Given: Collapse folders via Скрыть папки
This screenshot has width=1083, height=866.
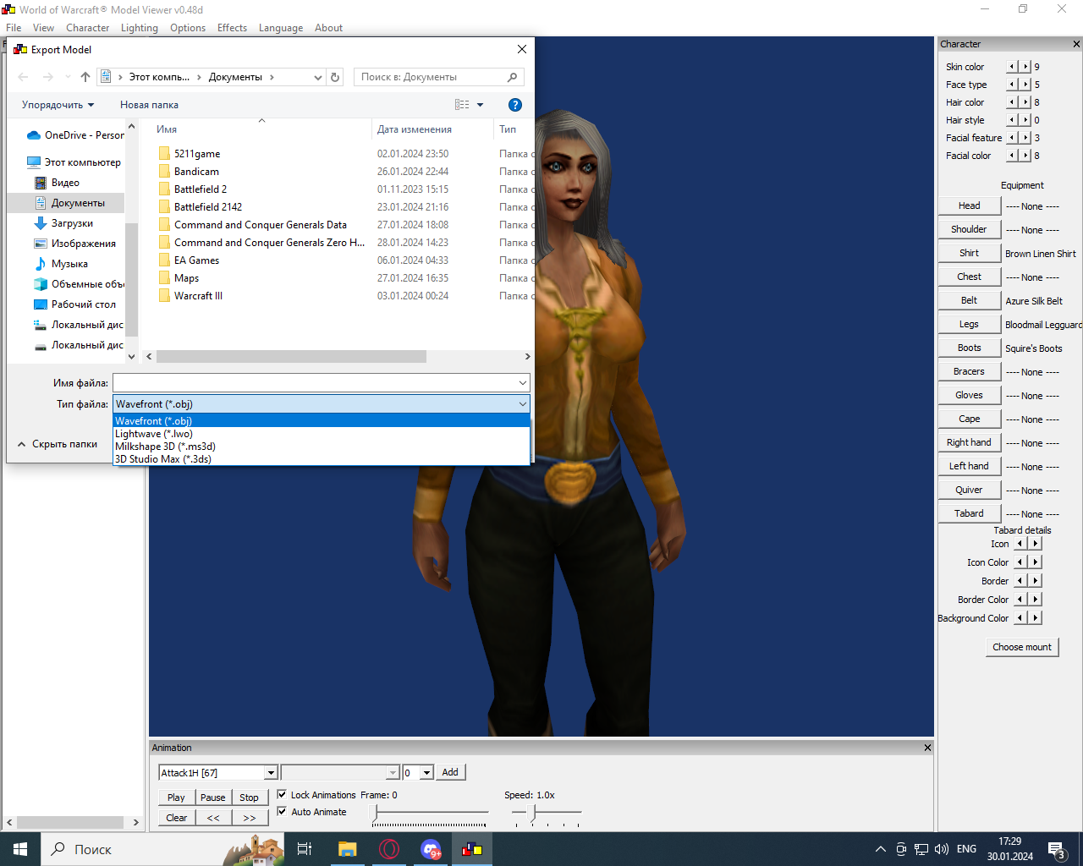Looking at the screenshot, I should click(58, 444).
